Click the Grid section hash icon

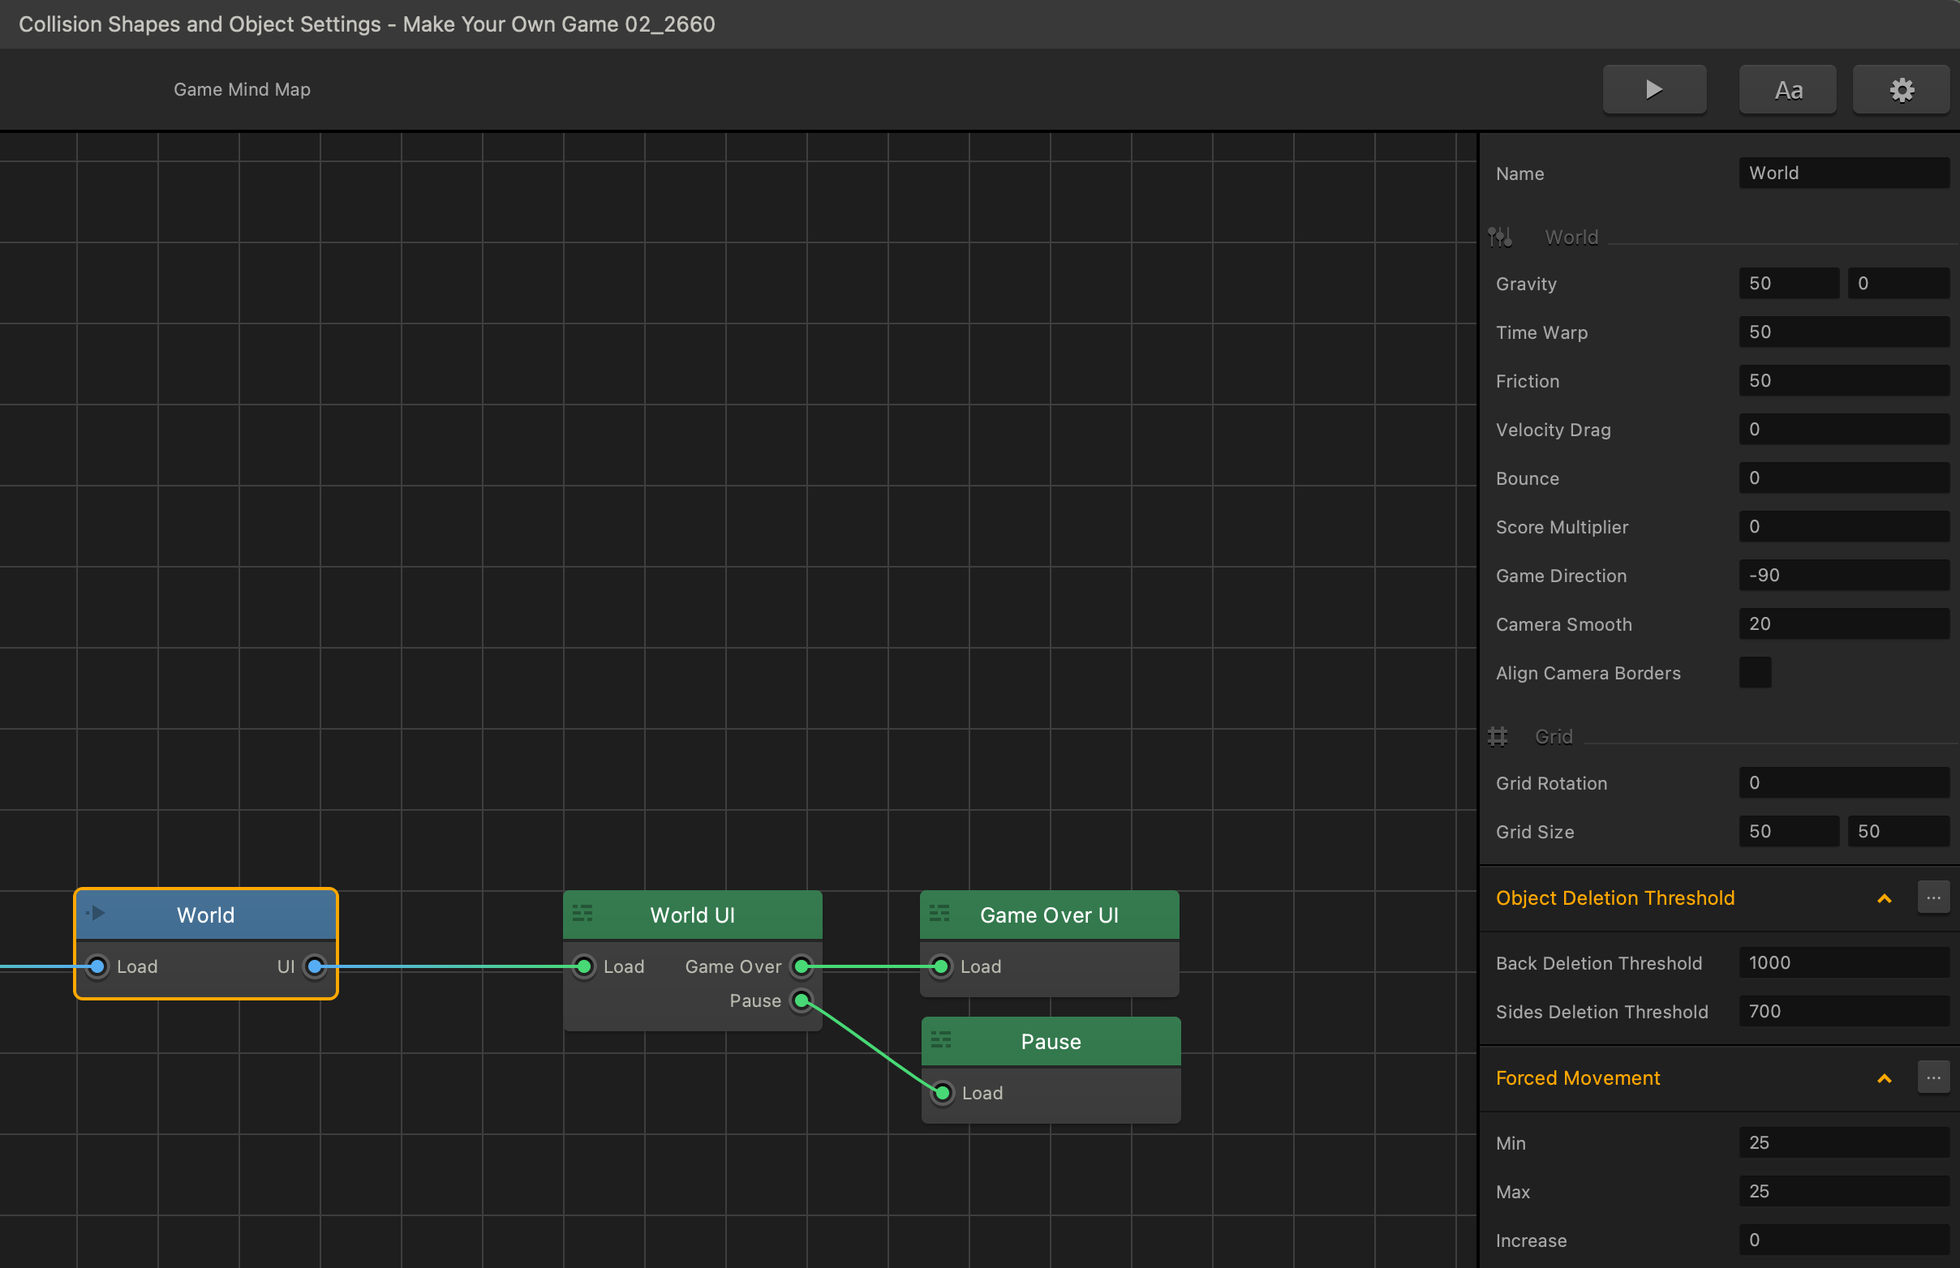(x=1498, y=735)
